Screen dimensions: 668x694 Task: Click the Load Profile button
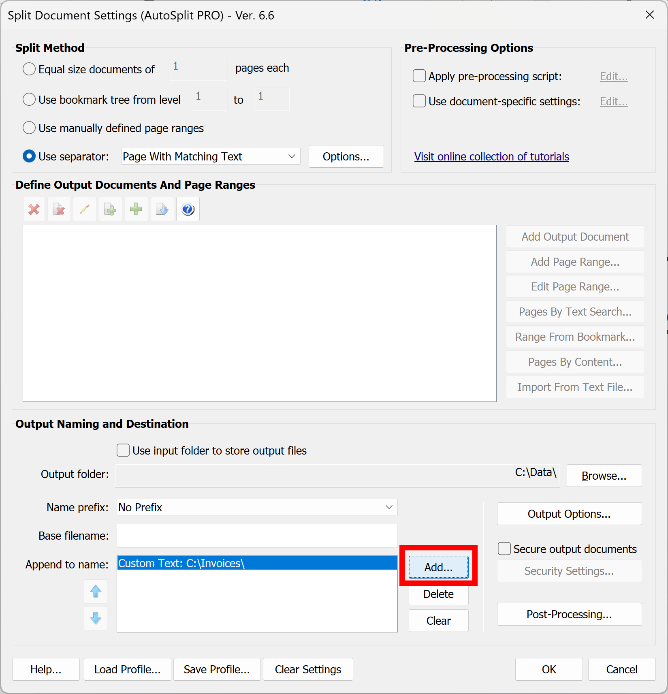tap(127, 669)
